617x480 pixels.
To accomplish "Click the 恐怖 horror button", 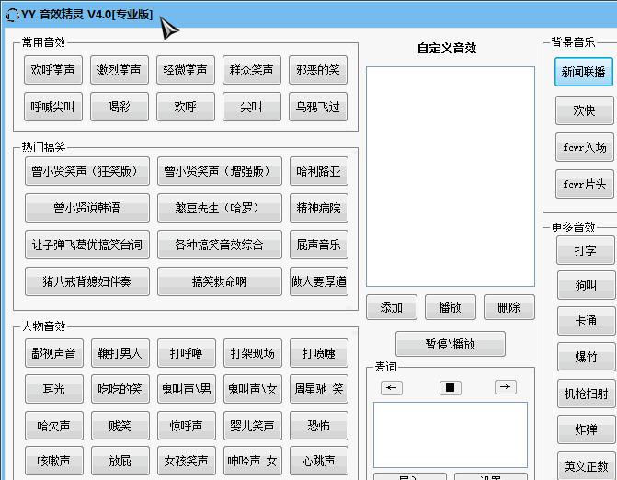I will tap(319, 426).
